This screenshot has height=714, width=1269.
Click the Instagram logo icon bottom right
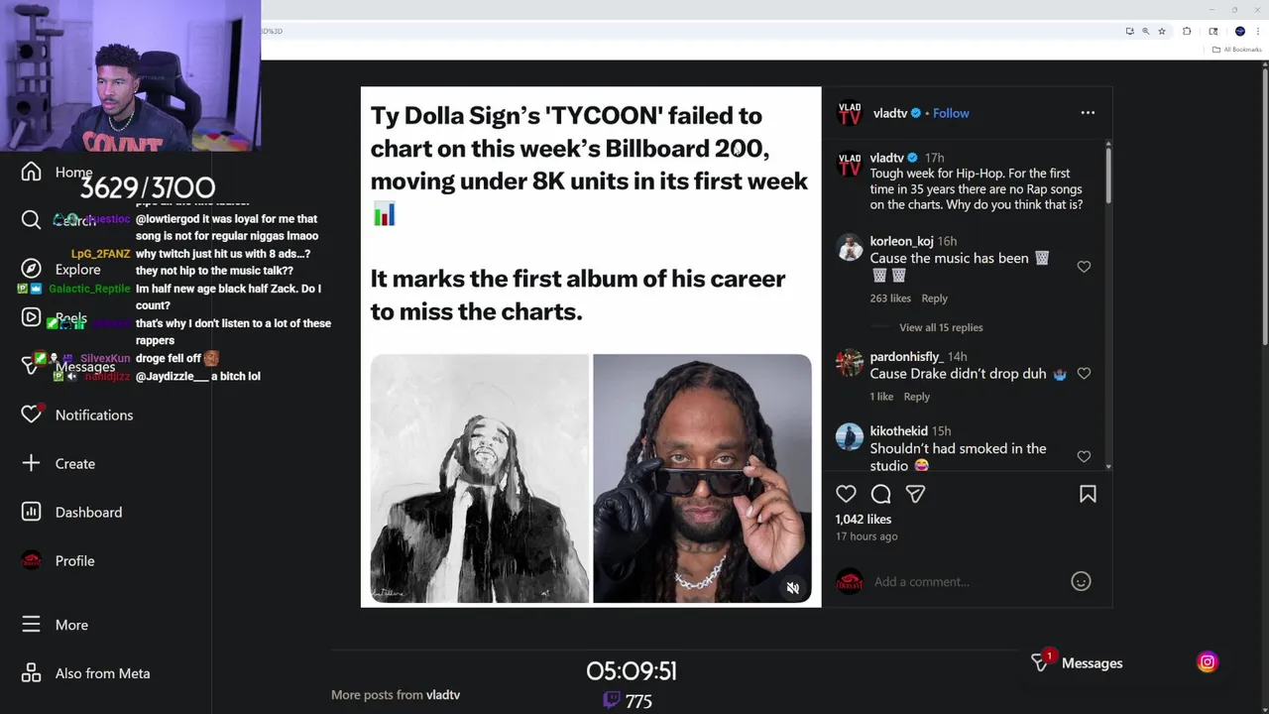pyautogui.click(x=1208, y=662)
